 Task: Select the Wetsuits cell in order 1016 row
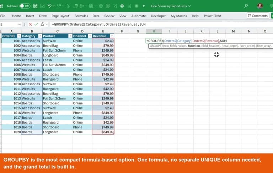coord(32,113)
